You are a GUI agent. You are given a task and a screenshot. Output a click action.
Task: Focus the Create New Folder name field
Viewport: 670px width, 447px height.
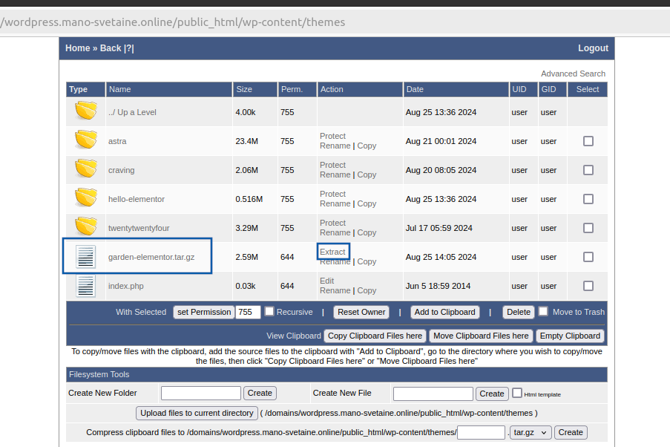point(201,393)
